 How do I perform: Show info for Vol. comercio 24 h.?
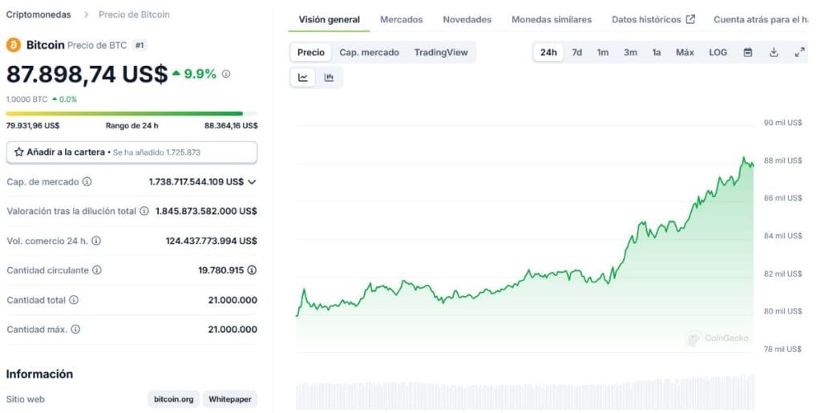96,241
